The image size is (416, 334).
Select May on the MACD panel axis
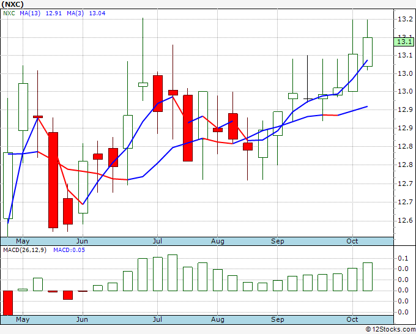23,319
